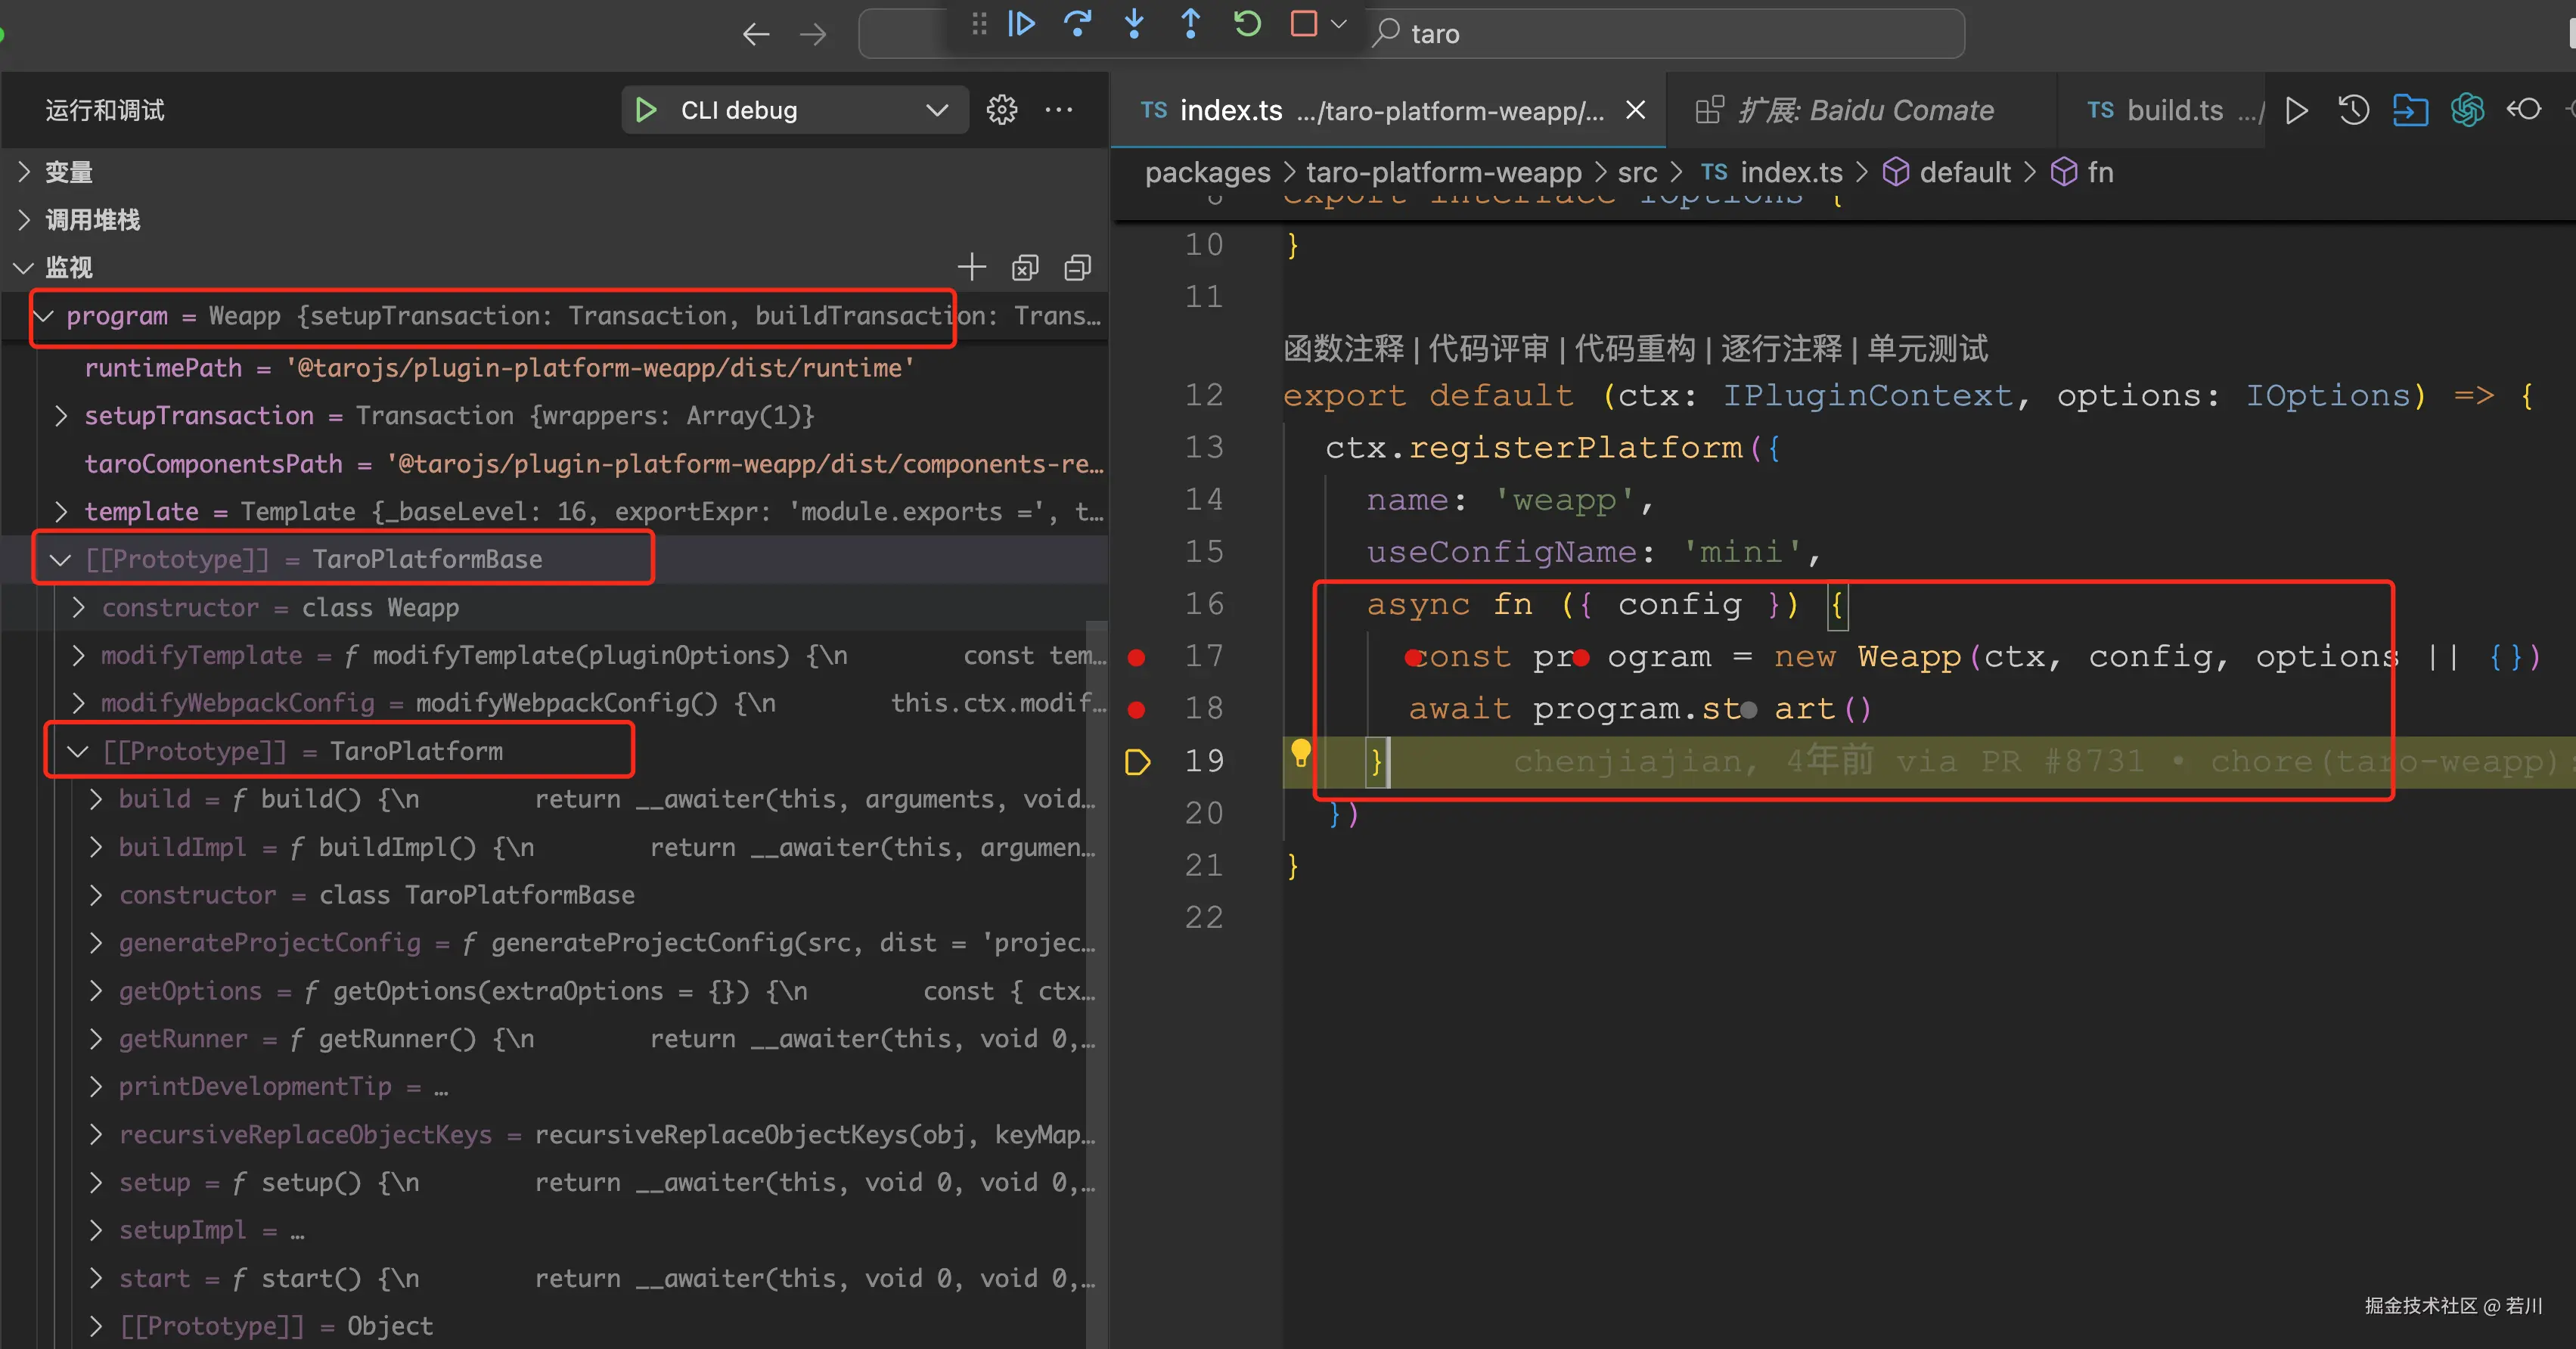Click the 函数注释 code lens link
Image resolution: width=2576 pixels, height=1349 pixels.
[1343, 348]
